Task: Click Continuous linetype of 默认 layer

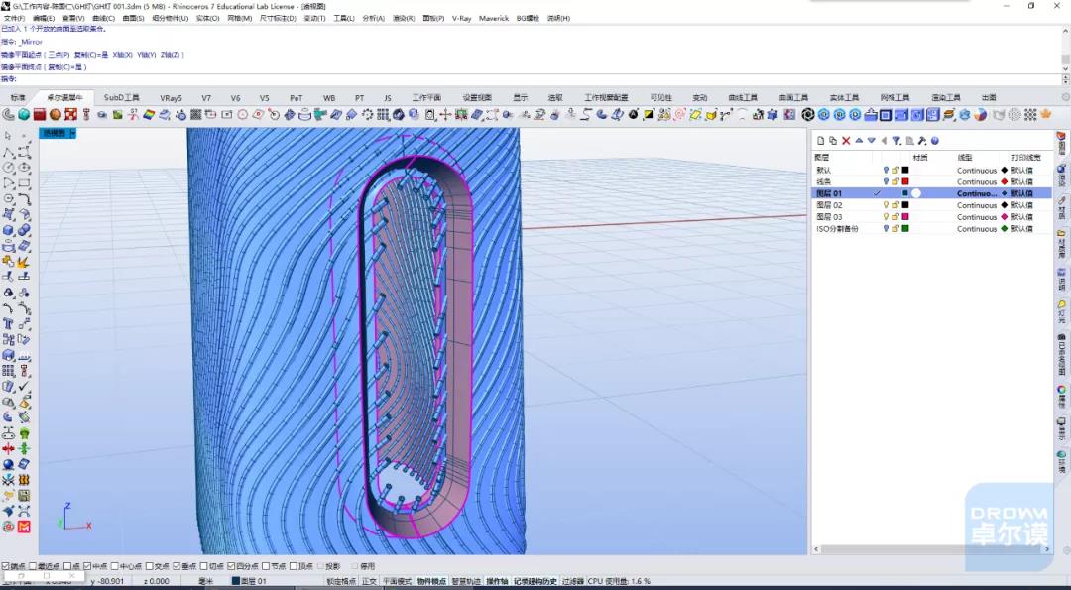Action: tap(977, 170)
